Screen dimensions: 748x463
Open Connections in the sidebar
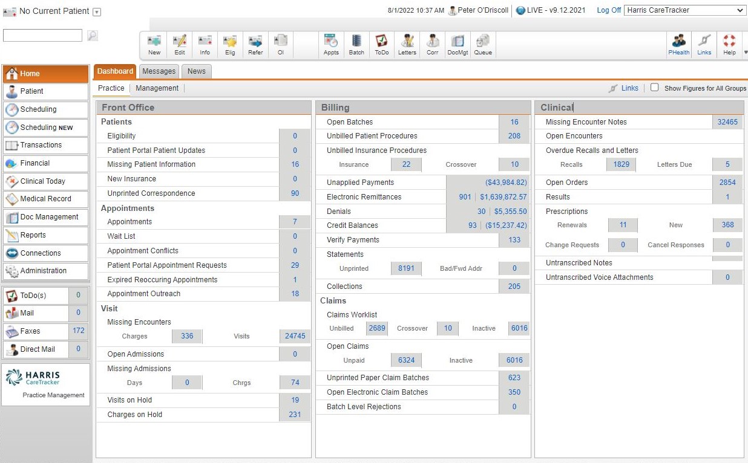(x=45, y=253)
